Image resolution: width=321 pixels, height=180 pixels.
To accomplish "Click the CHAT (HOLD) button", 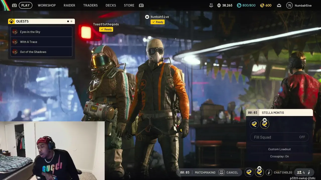I will coord(283,172).
